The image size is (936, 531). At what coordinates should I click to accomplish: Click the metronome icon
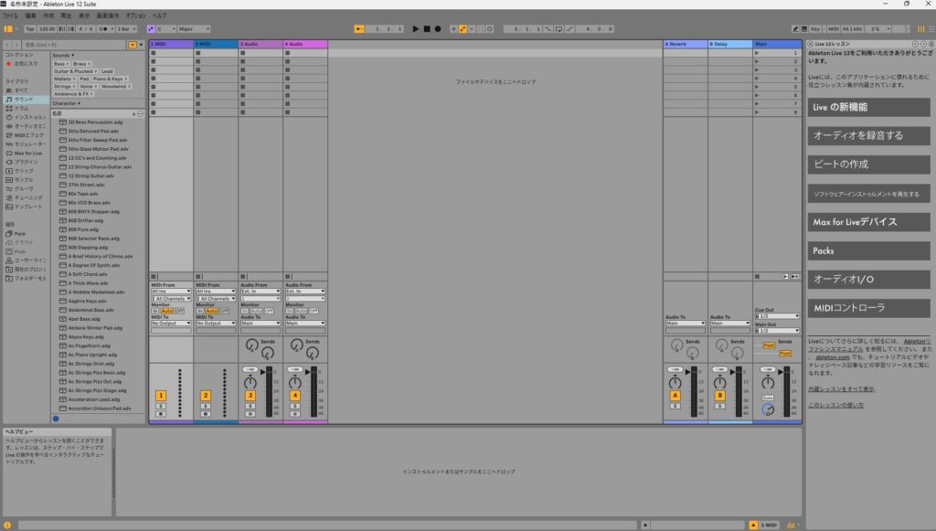pos(103,28)
